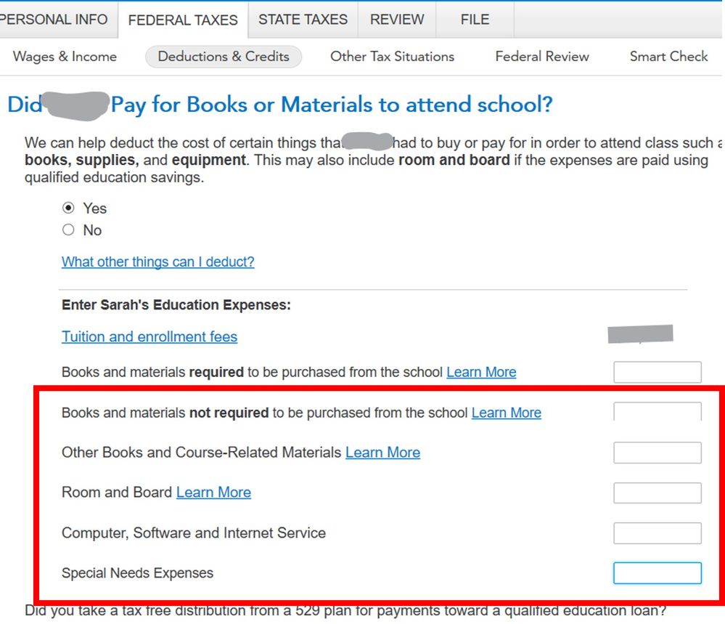Switch to the STATE TAXES tab
Image resolution: width=725 pixels, height=624 pixels.
(x=303, y=20)
